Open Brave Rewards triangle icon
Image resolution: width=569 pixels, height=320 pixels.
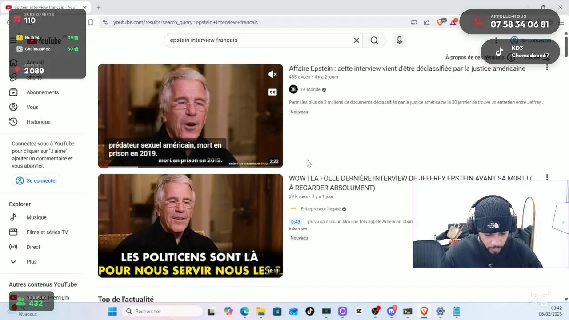coord(453,22)
